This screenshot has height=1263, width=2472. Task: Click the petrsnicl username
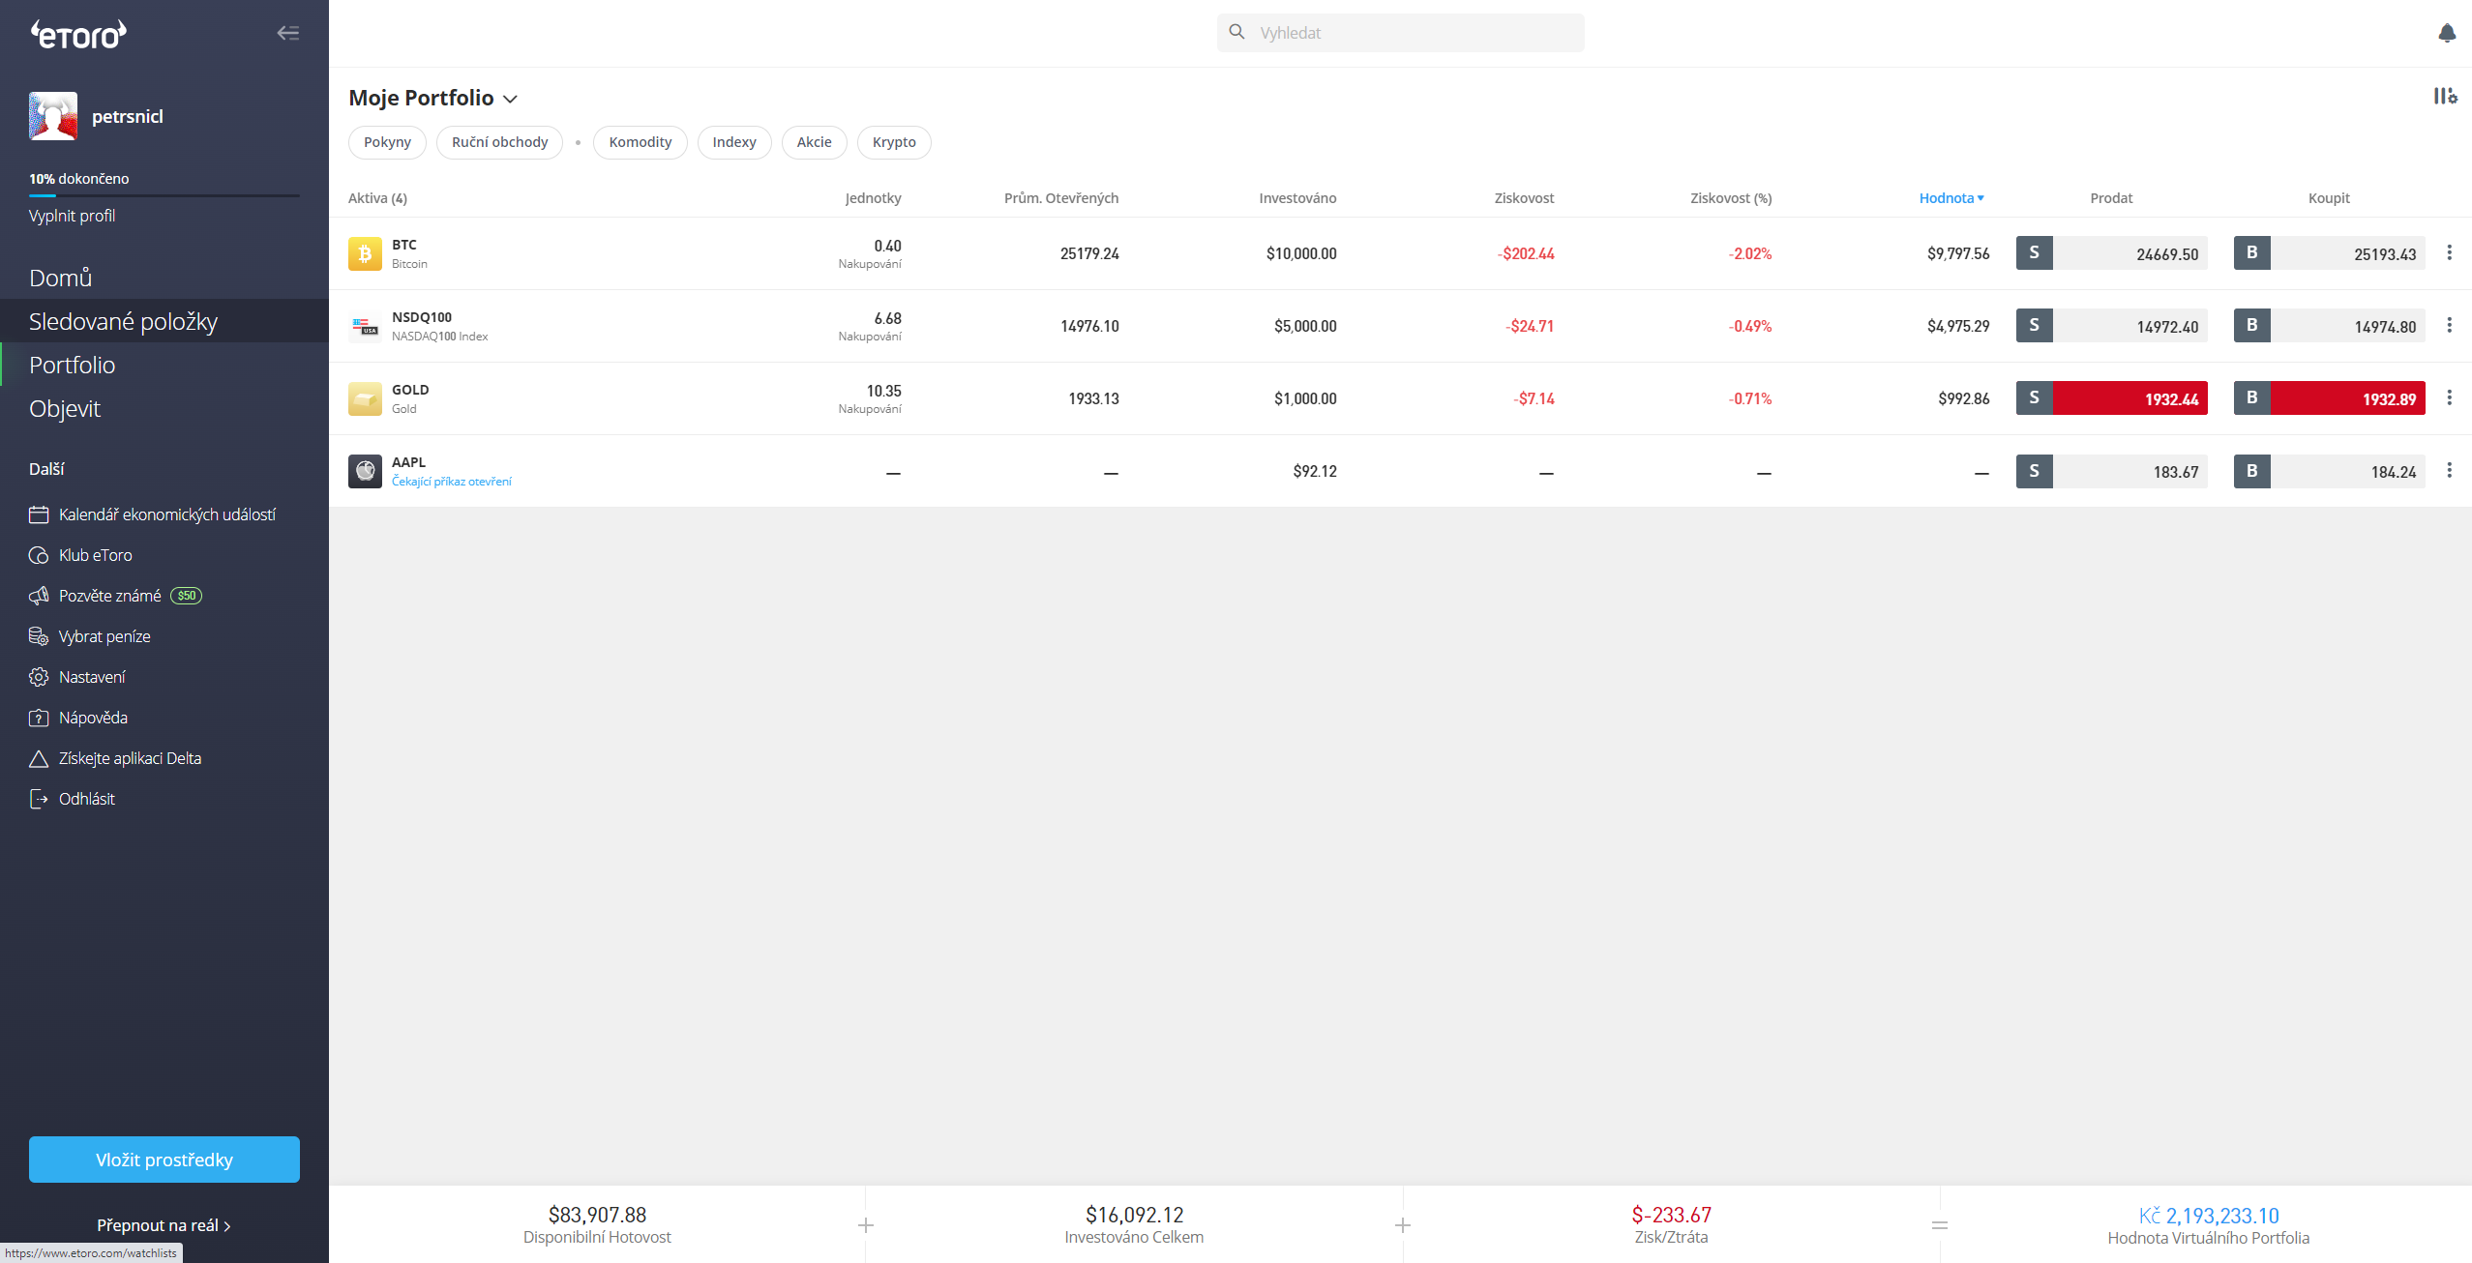[128, 116]
